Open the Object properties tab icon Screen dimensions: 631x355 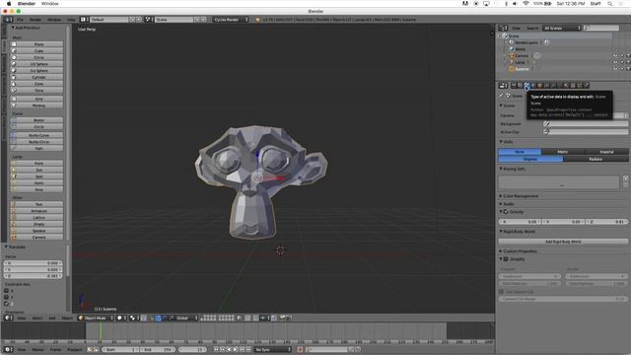pyautogui.click(x=540, y=86)
